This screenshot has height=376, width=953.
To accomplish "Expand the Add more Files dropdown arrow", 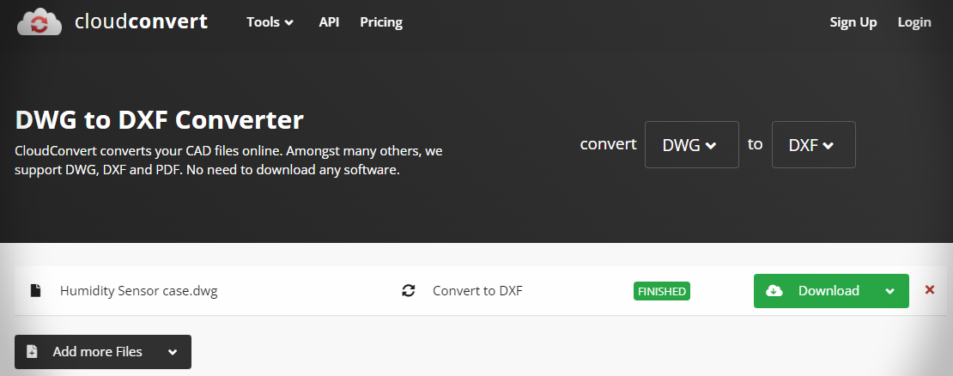I will coord(173,352).
